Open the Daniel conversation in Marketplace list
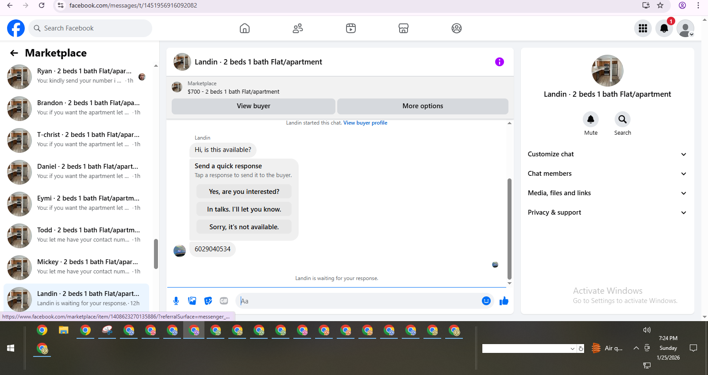 tap(76, 172)
